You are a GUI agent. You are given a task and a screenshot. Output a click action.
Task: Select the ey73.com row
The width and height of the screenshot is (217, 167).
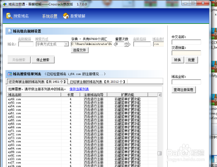click(82, 138)
